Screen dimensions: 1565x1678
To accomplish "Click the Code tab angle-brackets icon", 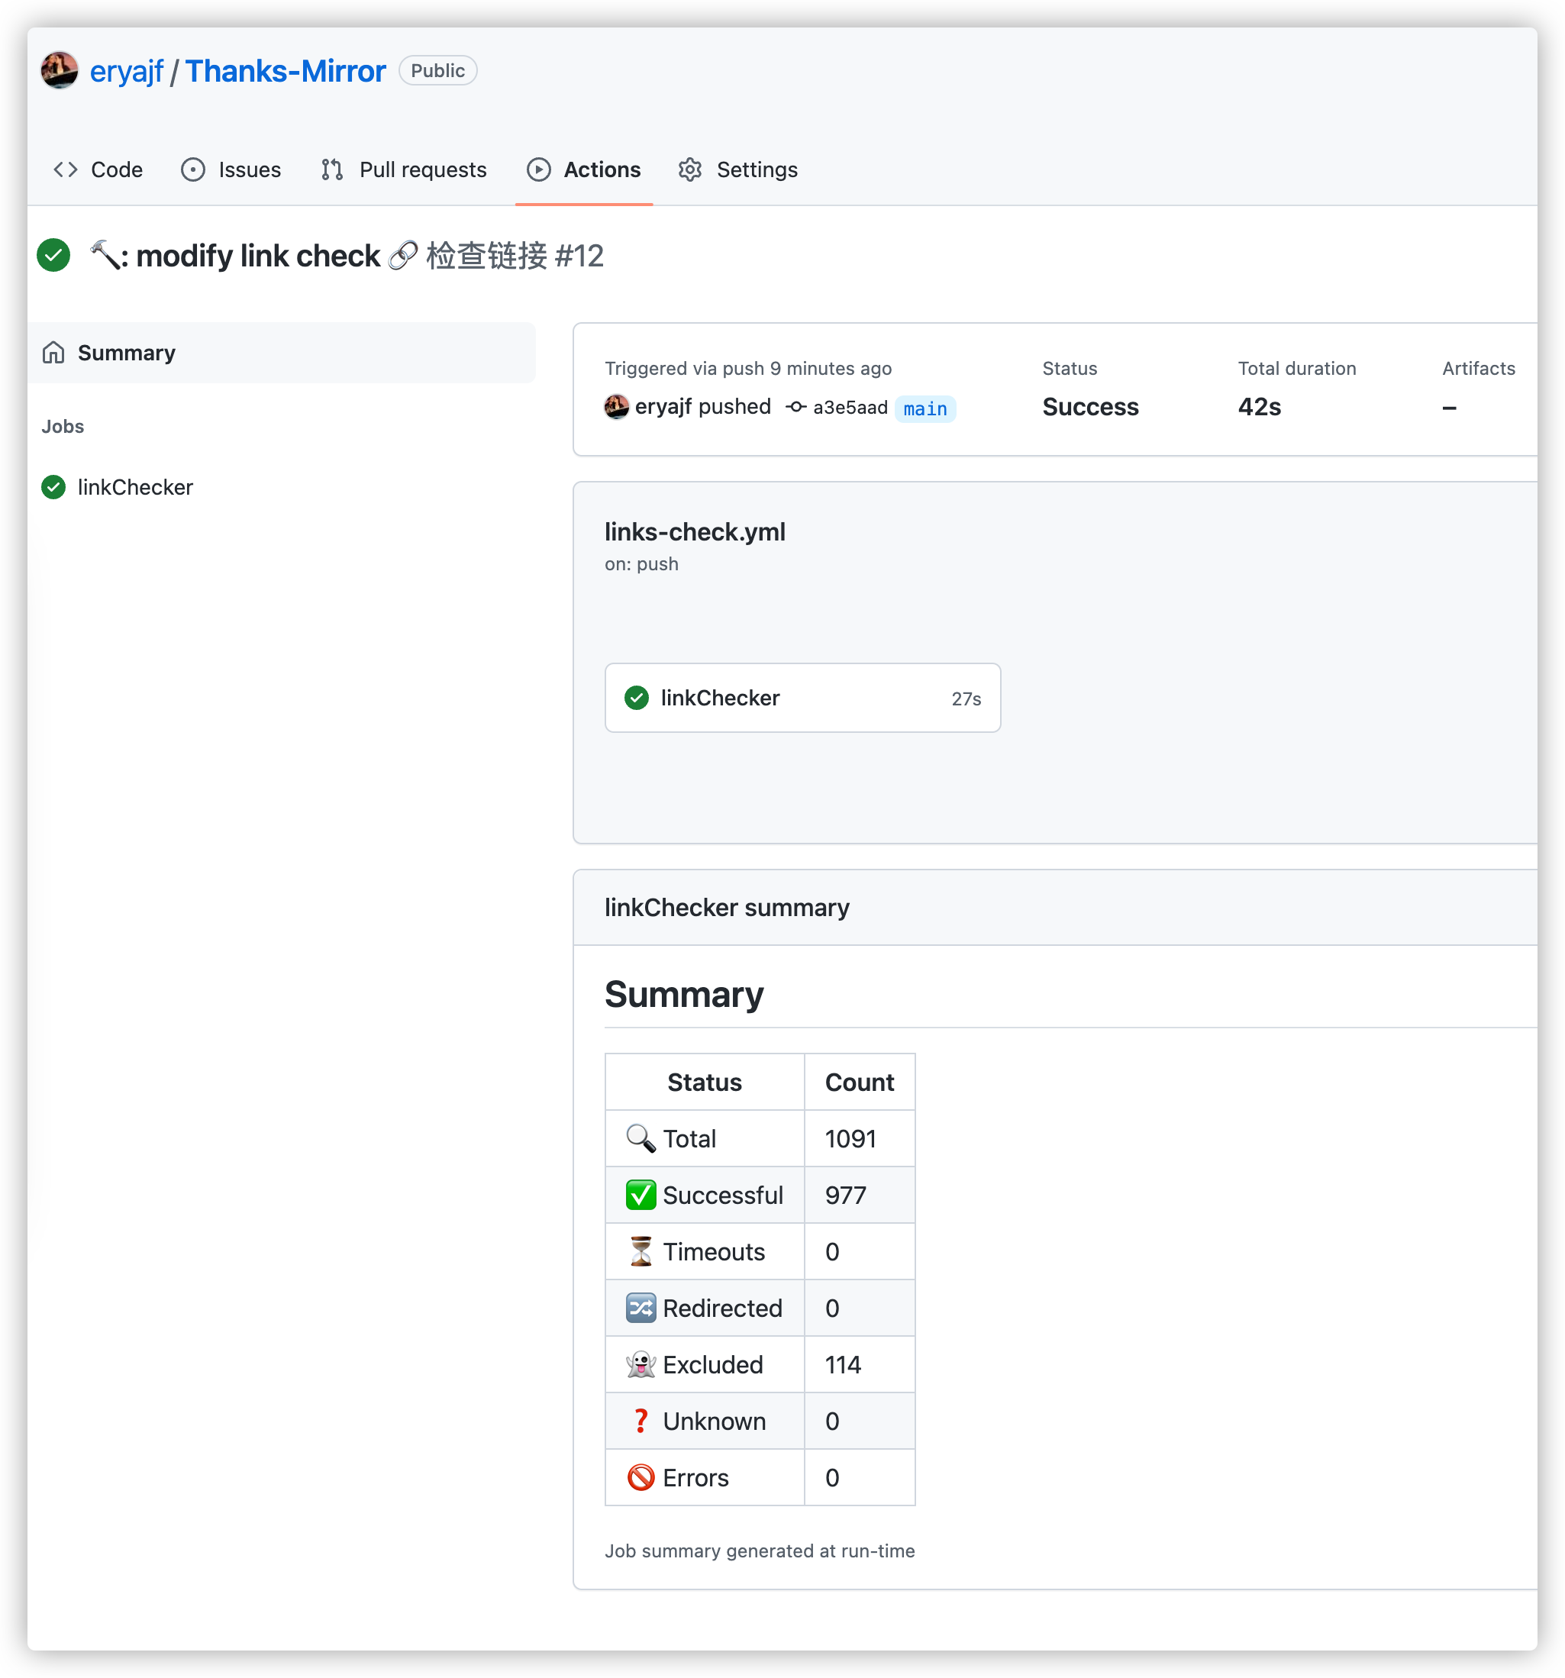I will click(x=66, y=169).
